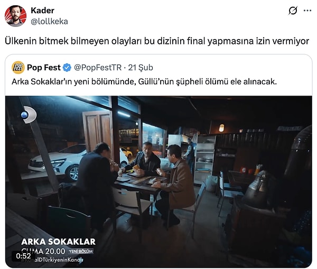The width and height of the screenshot is (317, 269).
Task: Click the KanalDTürkiyeninKanalı hashtag overlay
Action: click(x=52, y=260)
